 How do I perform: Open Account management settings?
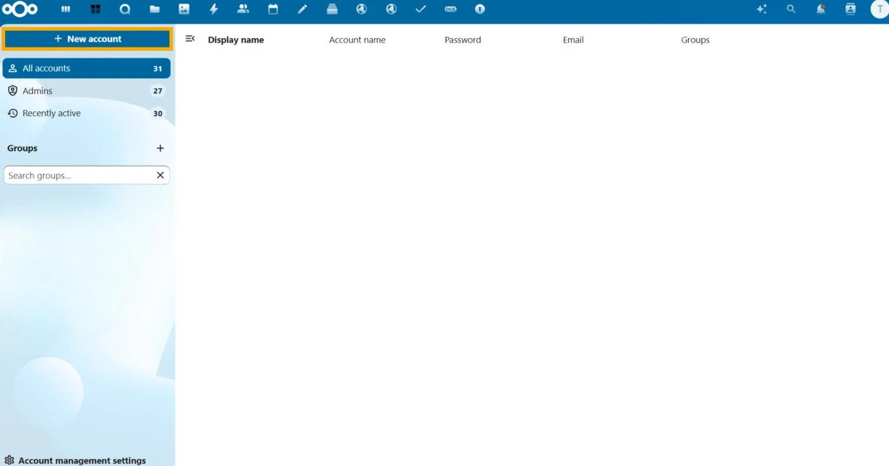tap(76, 460)
